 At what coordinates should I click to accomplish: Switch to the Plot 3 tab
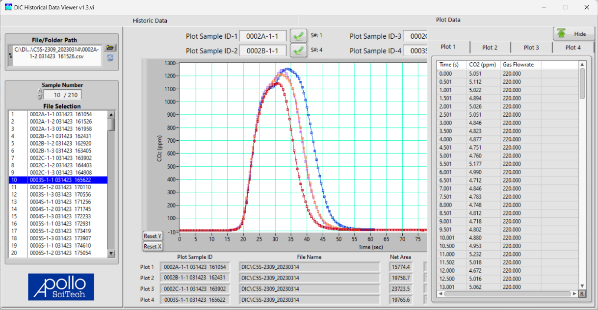tap(531, 48)
